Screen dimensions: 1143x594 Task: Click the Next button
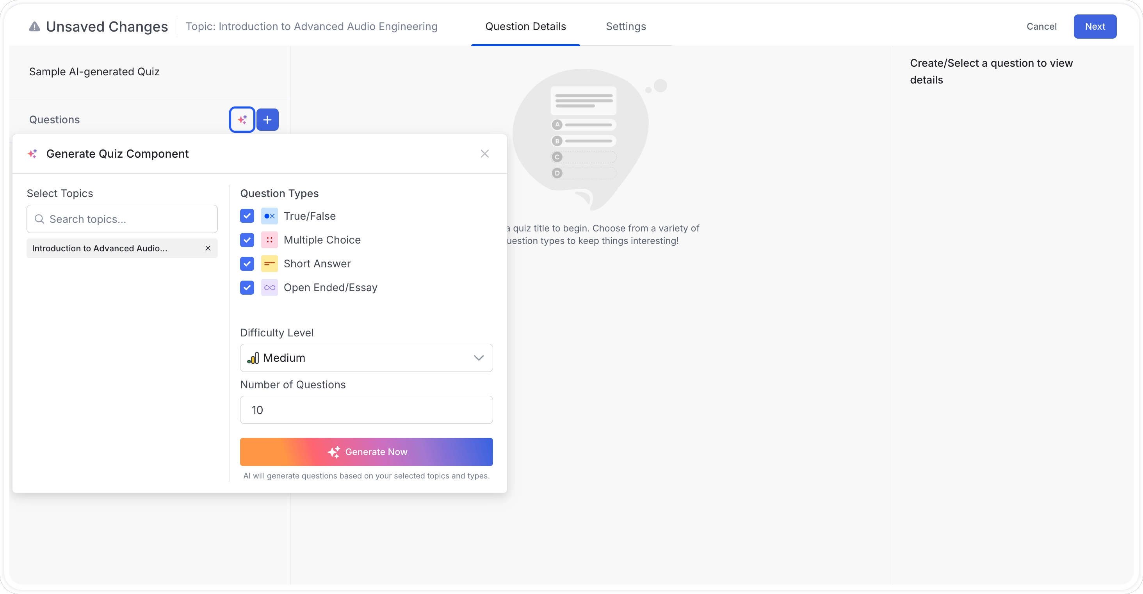(1095, 27)
